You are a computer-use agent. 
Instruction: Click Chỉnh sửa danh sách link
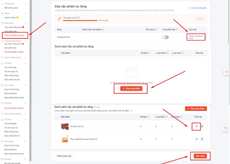(196, 37)
